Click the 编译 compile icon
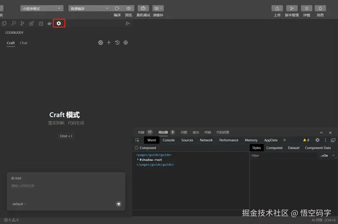The image size is (338, 224). tap(117, 8)
